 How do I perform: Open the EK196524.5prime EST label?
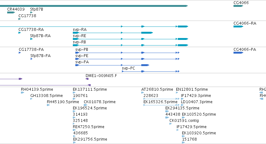[90, 108]
